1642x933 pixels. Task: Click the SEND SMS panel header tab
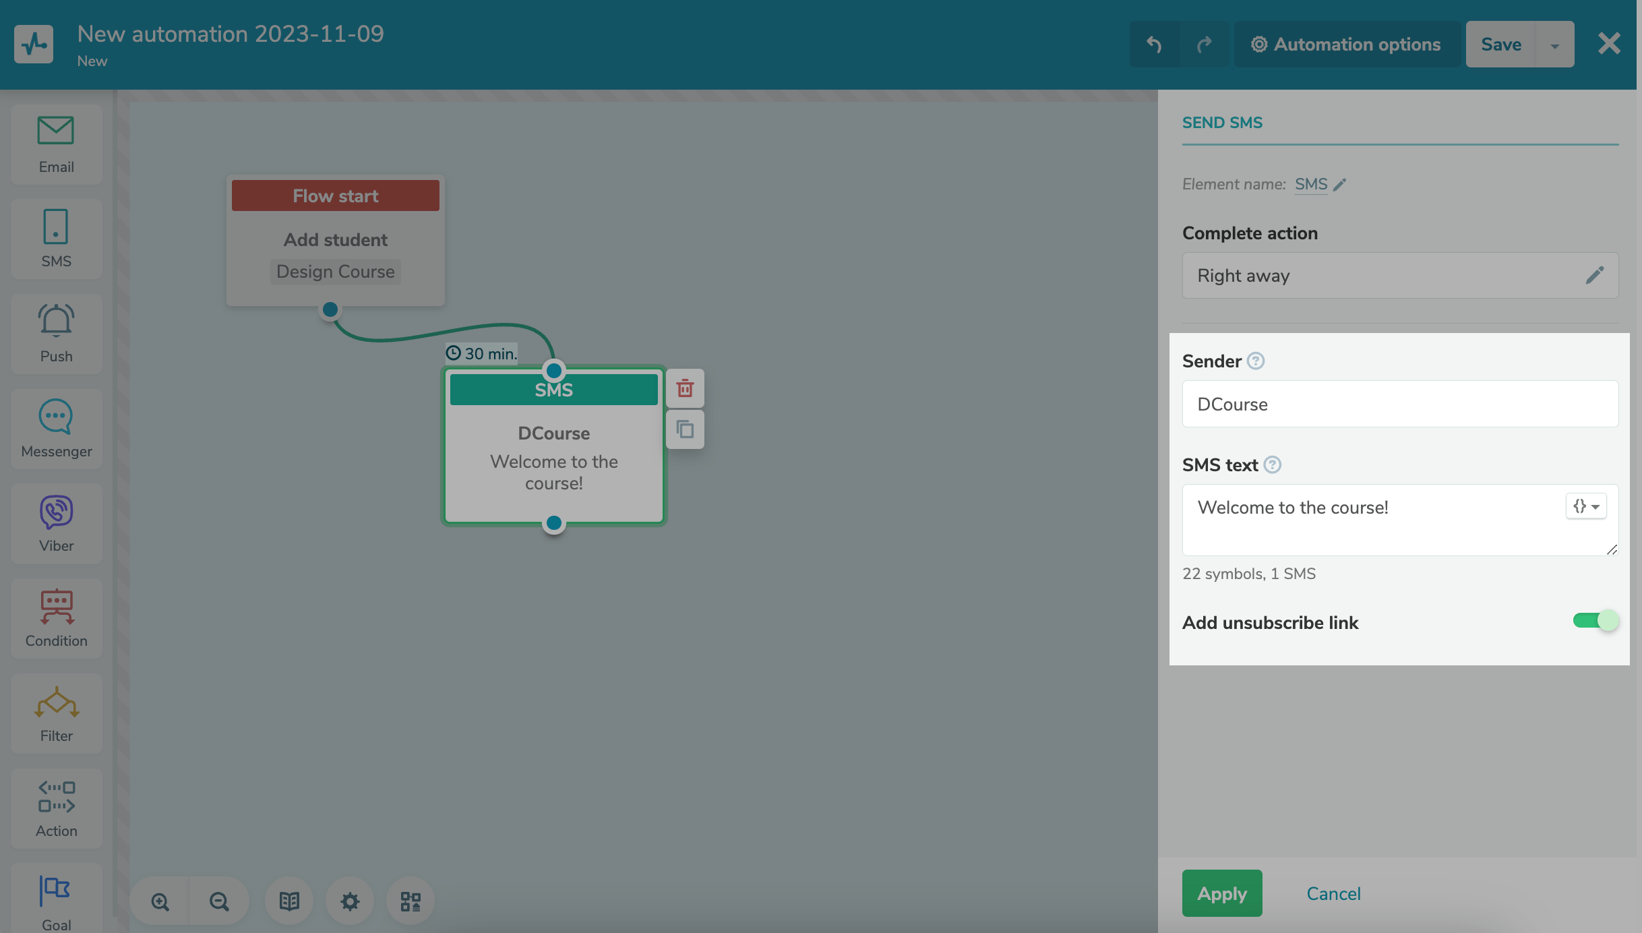click(1222, 123)
